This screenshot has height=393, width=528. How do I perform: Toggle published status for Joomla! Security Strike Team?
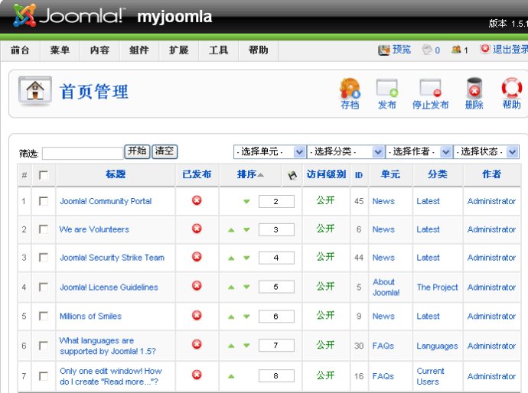[x=197, y=257]
